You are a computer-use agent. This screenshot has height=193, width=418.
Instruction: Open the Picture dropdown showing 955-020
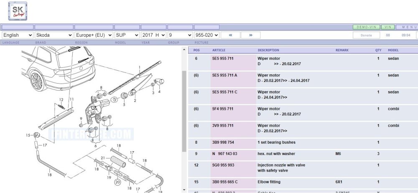click(x=206, y=35)
